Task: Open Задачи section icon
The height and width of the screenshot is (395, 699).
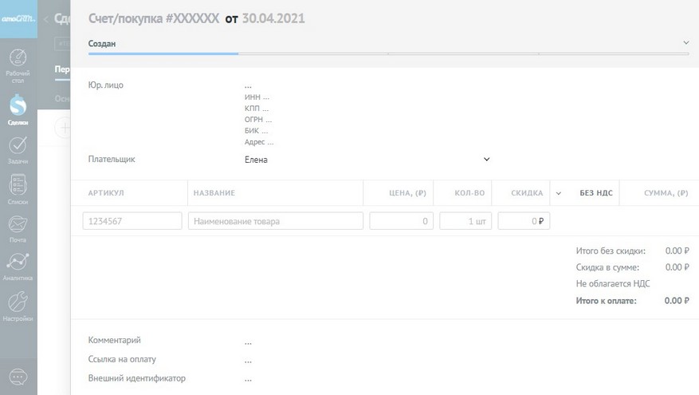Action: point(18,148)
